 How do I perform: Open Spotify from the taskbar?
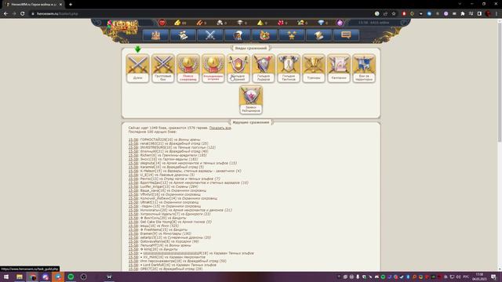71,277
